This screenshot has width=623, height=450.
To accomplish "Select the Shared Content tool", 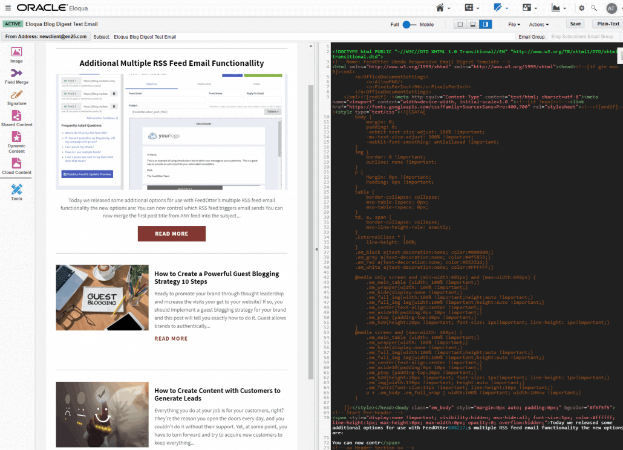I will [16, 118].
